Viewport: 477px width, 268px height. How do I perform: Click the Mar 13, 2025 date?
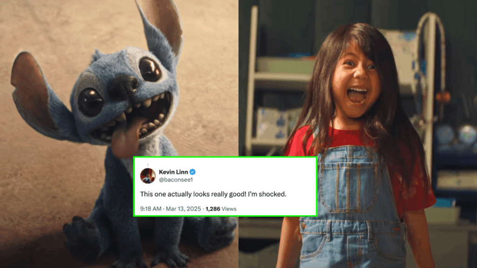pos(183,209)
